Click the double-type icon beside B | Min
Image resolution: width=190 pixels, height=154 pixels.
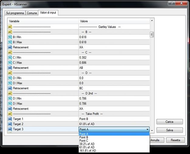pos(10,37)
